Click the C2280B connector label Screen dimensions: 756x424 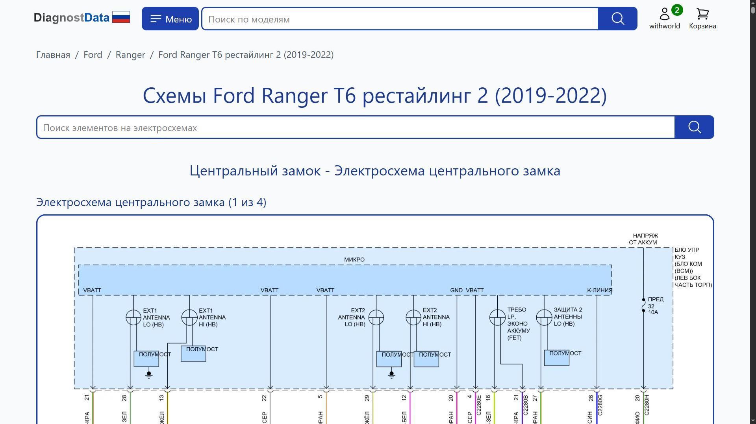pyautogui.click(x=526, y=405)
